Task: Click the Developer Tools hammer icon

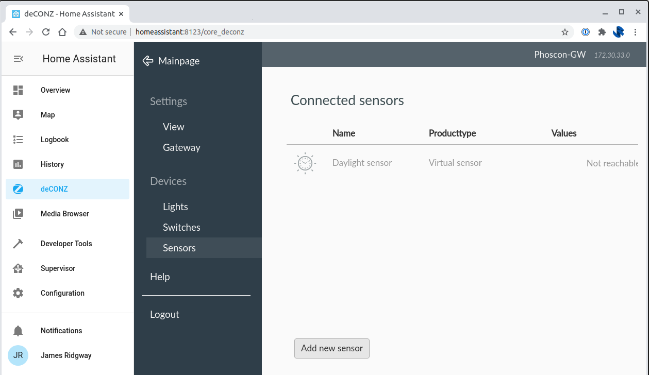Action: pos(18,244)
